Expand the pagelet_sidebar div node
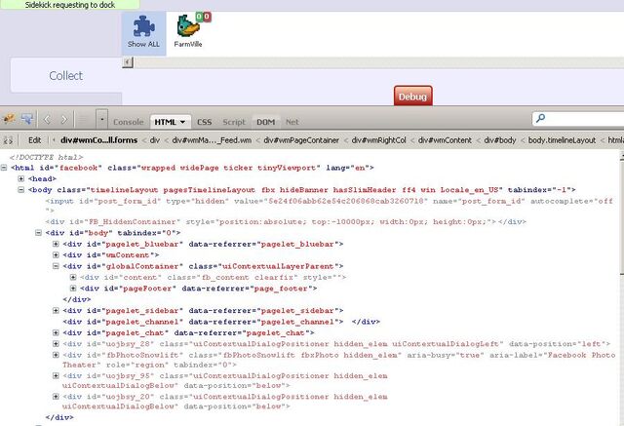The height and width of the screenshot is (426, 624). tap(56, 311)
